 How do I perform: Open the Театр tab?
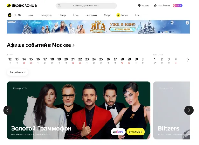[x=63, y=15]
